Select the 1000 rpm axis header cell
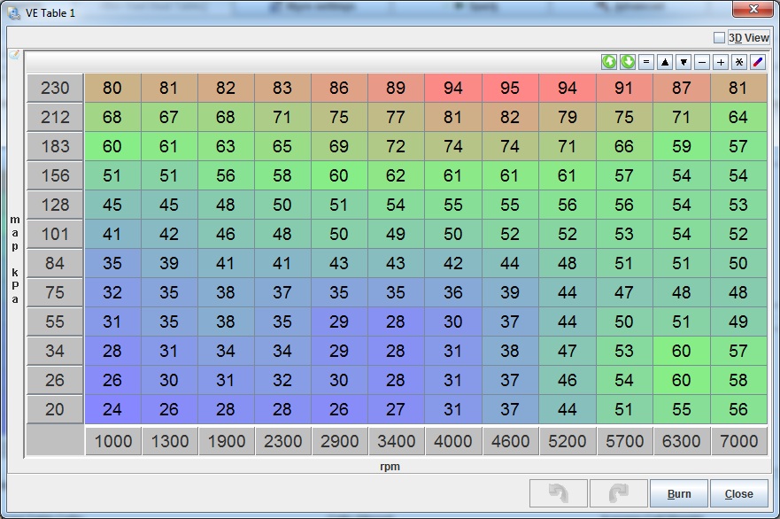 click(x=113, y=441)
